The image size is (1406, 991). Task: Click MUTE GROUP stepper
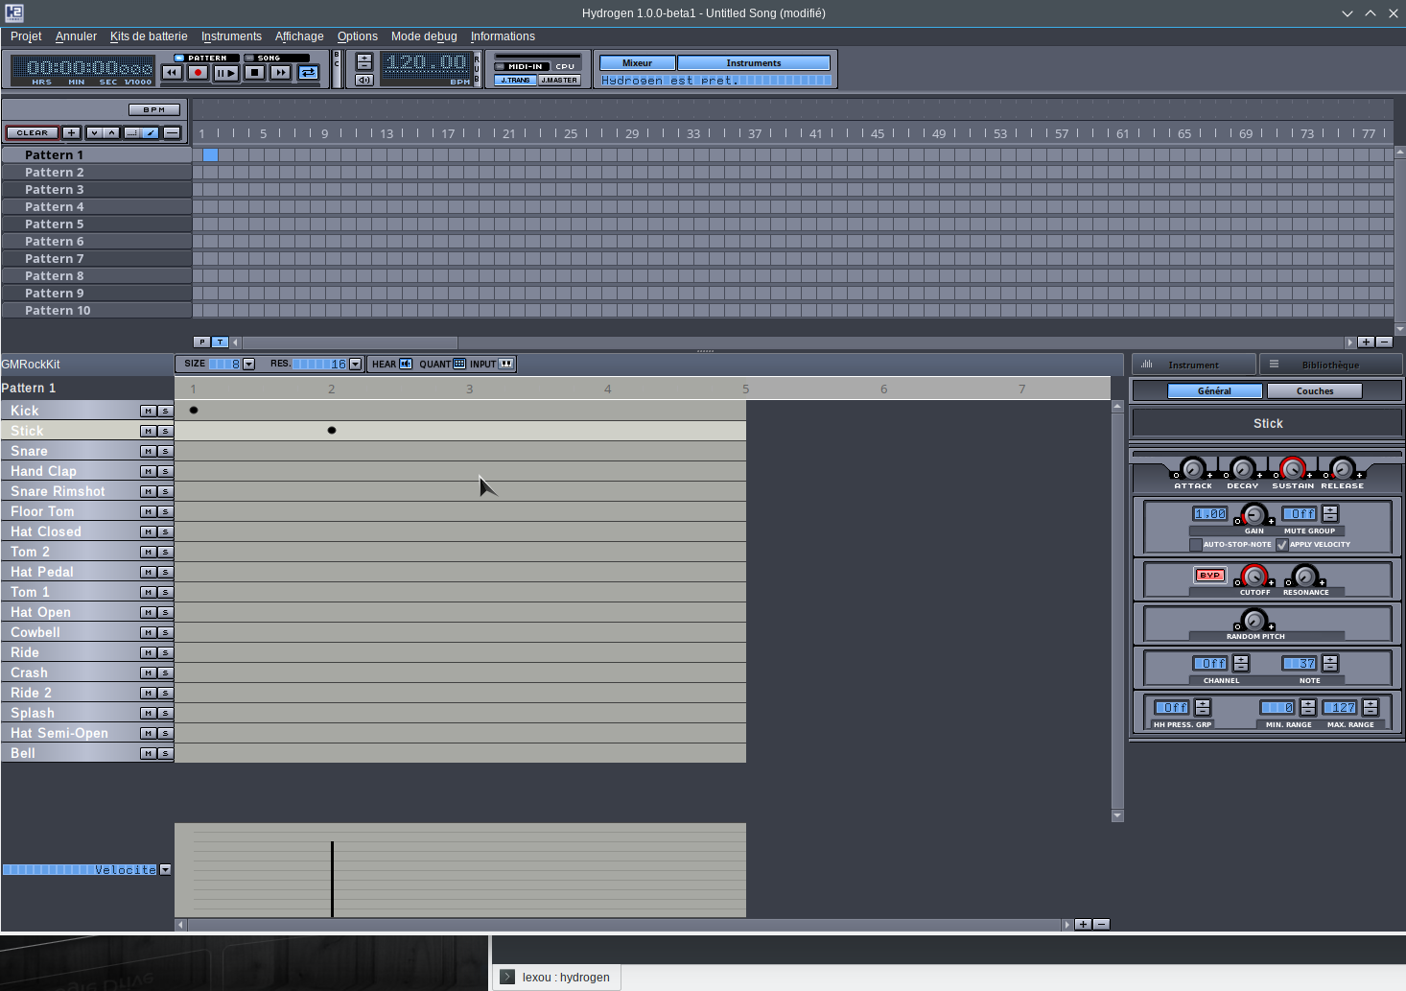[x=1330, y=514]
